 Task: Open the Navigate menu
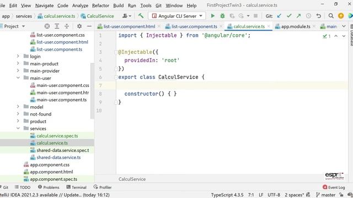click(44, 5)
